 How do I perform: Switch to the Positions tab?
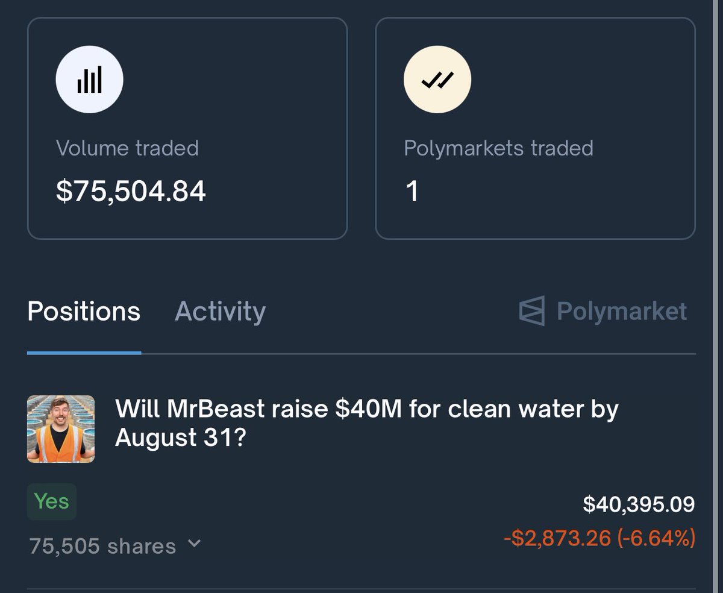coord(84,312)
